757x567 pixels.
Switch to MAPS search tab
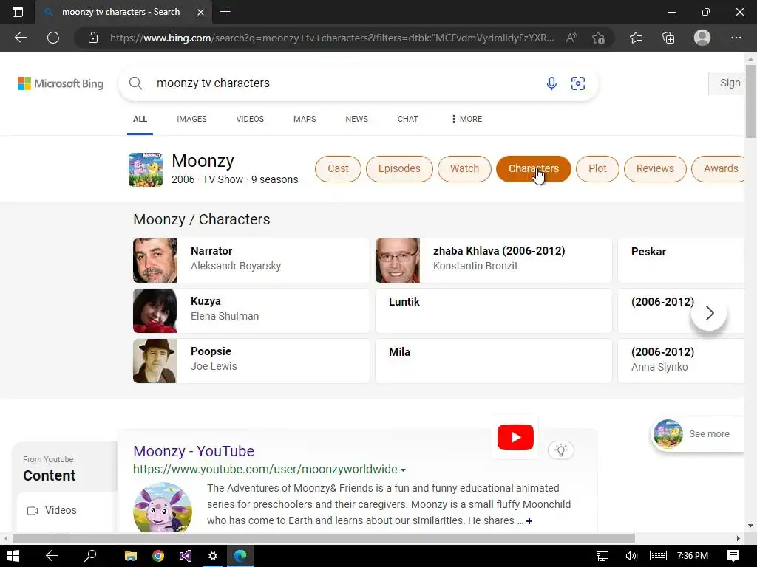[305, 119]
